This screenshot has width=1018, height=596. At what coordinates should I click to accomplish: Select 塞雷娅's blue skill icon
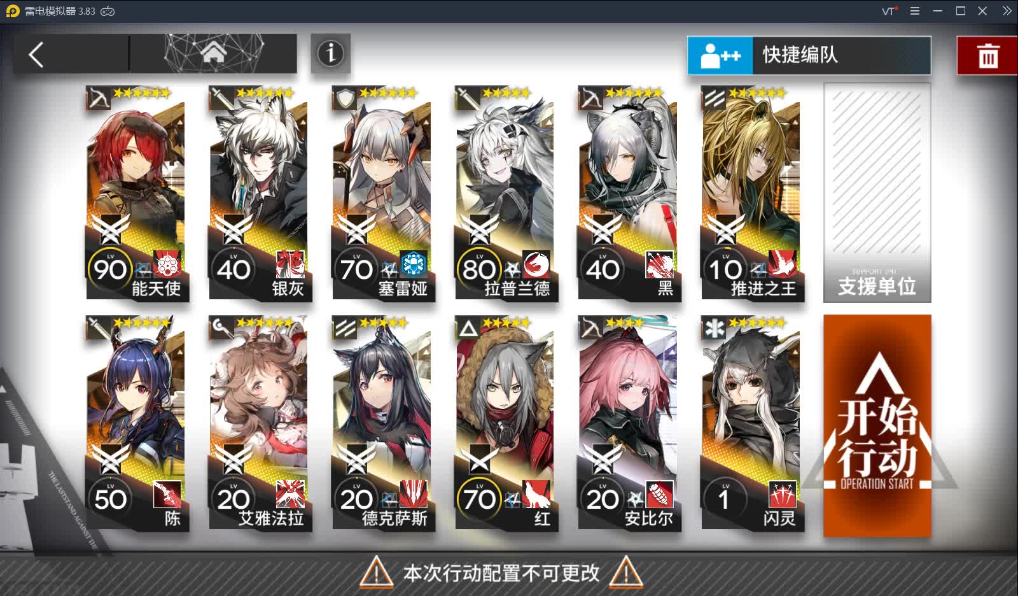(413, 264)
